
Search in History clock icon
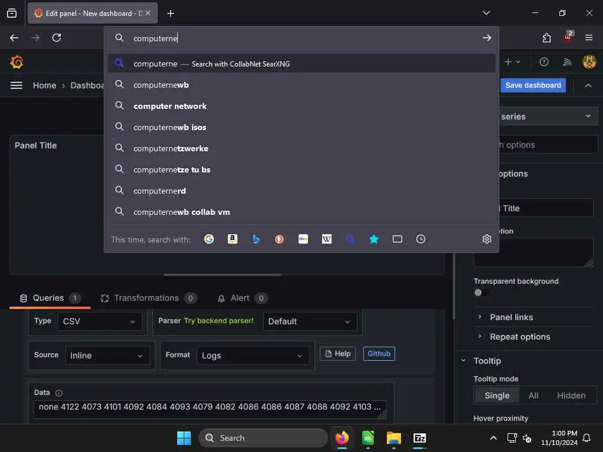pyautogui.click(x=420, y=239)
